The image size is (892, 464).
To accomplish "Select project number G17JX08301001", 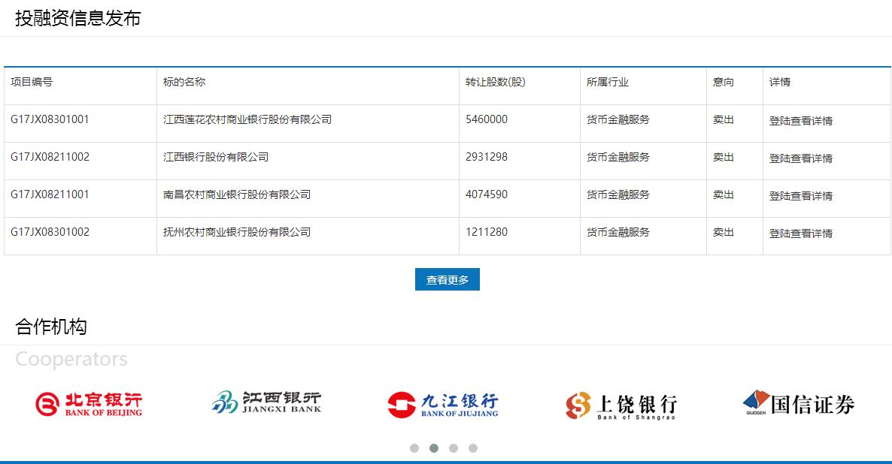I will [50, 119].
